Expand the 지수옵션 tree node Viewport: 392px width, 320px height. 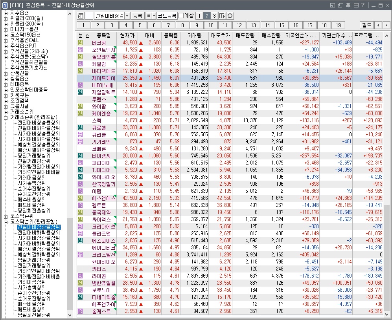click(x=6, y=13)
